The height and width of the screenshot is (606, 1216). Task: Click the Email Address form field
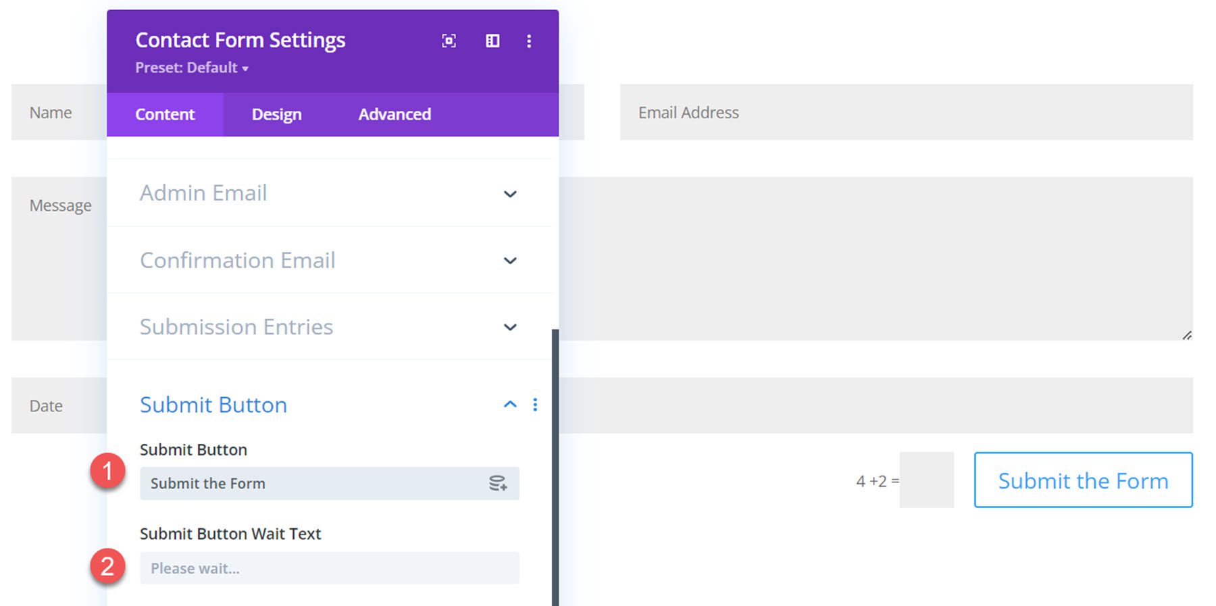(x=906, y=112)
